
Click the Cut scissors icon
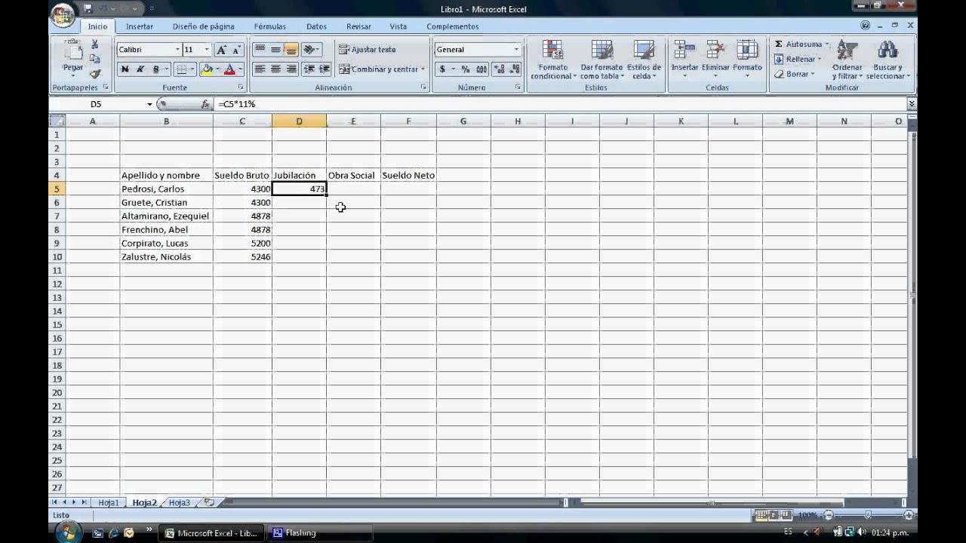pos(94,44)
